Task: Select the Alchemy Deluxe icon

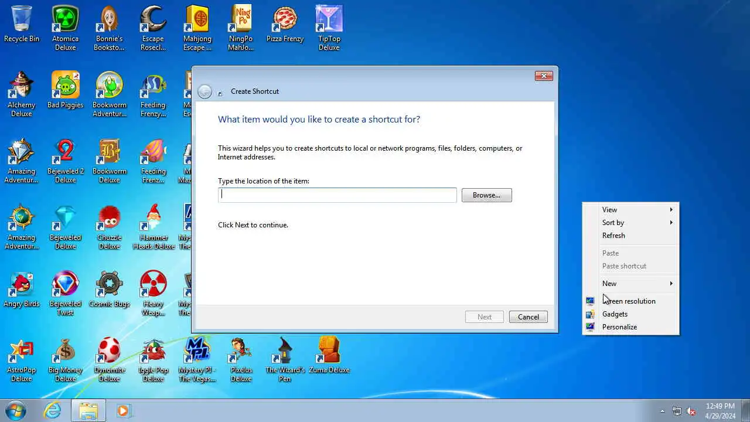Action: tap(22, 94)
